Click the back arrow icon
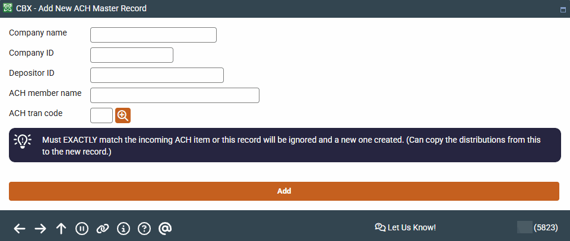This screenshot has width=570, height=241. pyautogui.click(x=20, y=229)
